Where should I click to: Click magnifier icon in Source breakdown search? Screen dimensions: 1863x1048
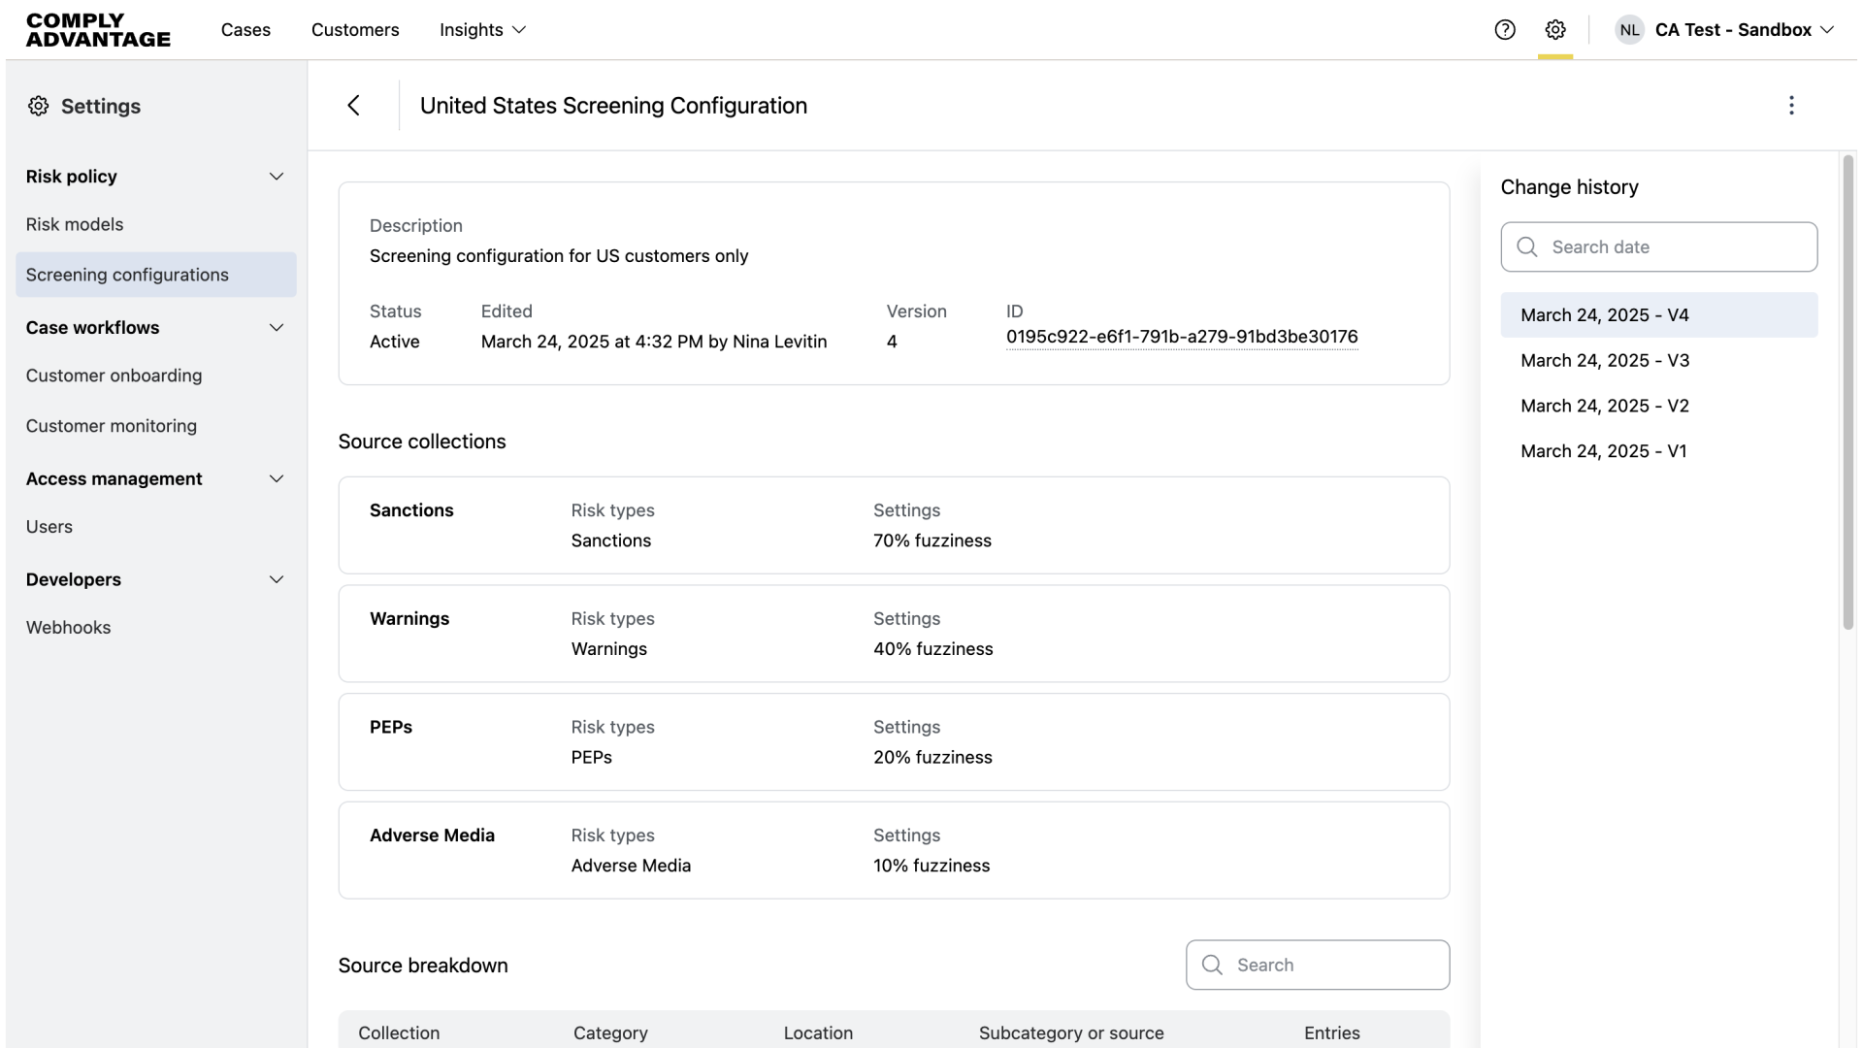(1212, 965)
